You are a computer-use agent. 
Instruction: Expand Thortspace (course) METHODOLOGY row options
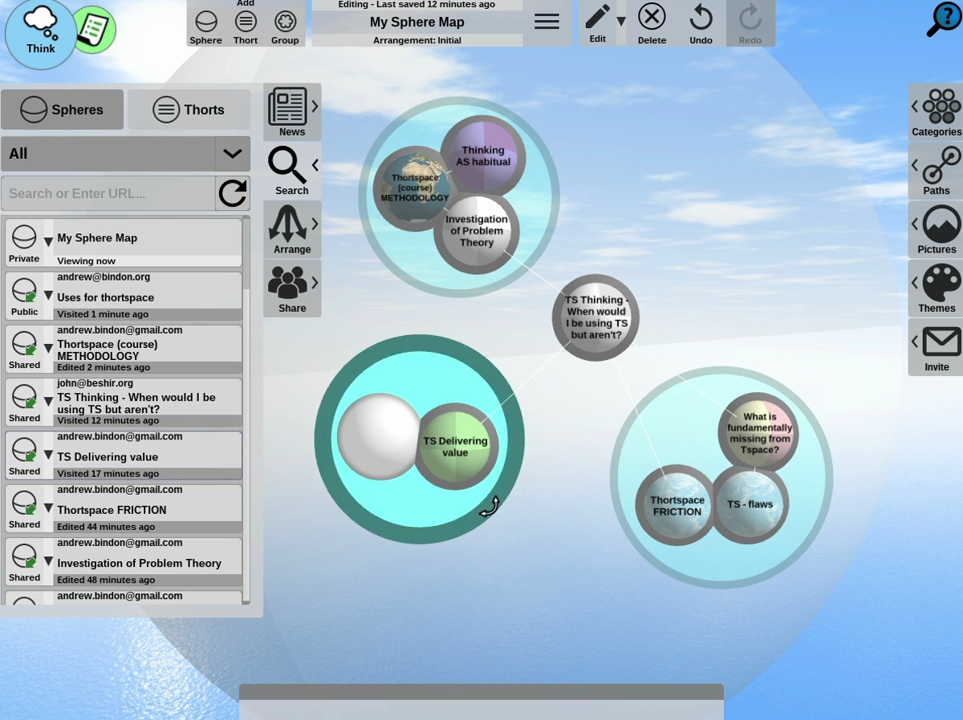pos(48,348)
